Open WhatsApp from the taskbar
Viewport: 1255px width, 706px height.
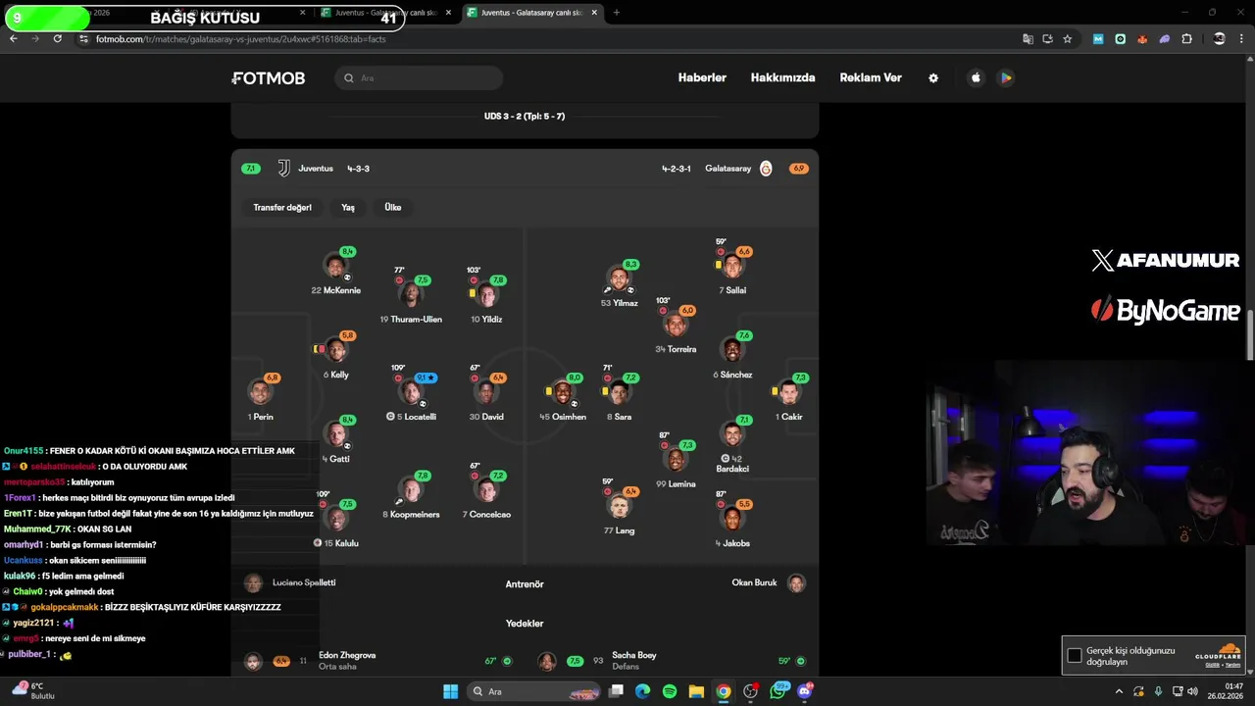click(778, 691)
